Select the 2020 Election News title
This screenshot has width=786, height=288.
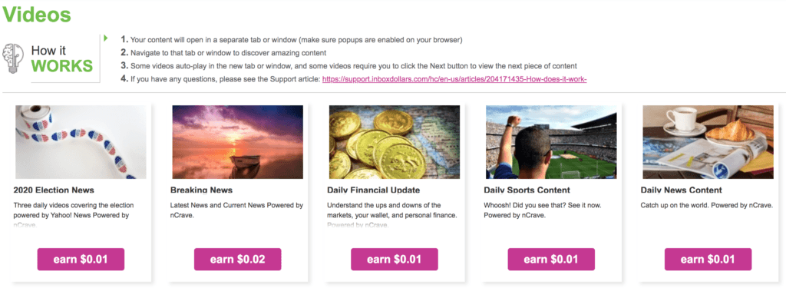pyautogui.click(x=54, y=190)
